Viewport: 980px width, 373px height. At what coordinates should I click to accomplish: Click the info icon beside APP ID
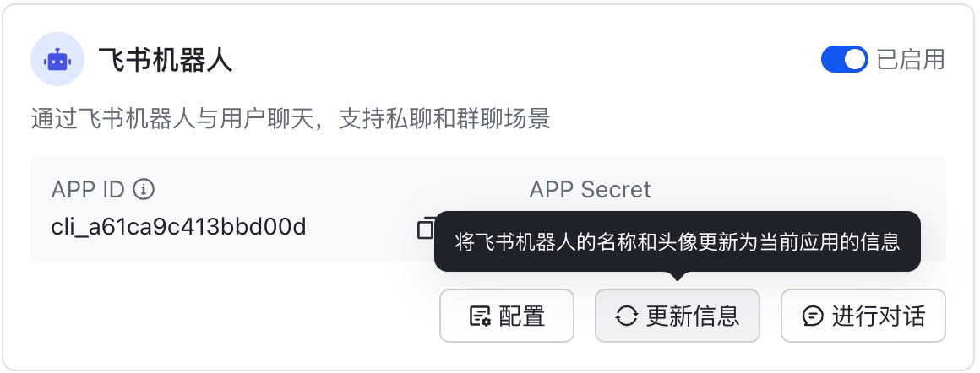click(x=144, y=189)
